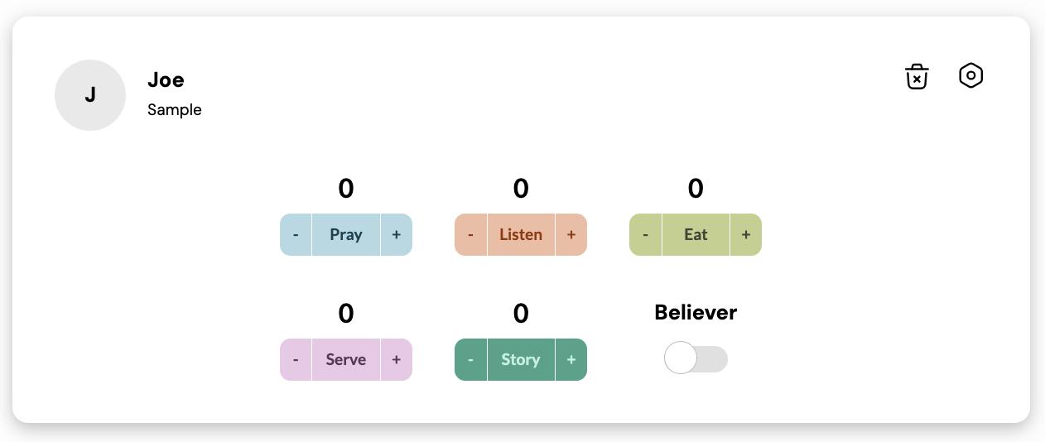1045x442 pixels.
Task: Decrement the Story counter
Action: coord(470,359)
